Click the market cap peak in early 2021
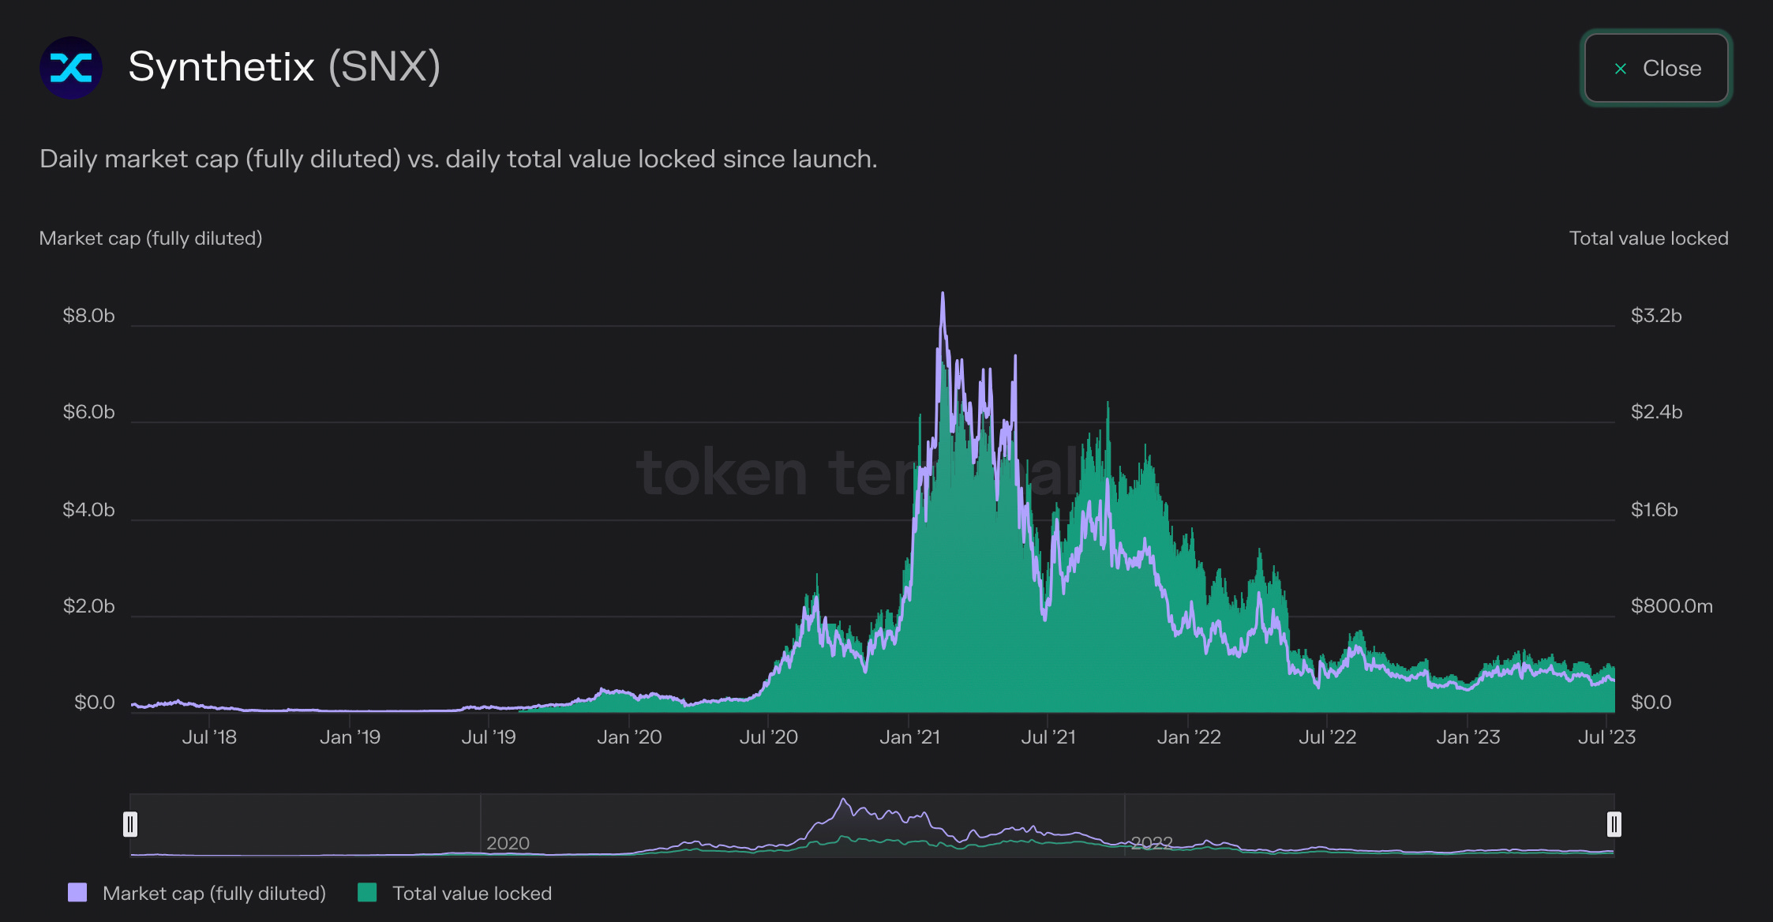This screenshot has height=922, width=1773. [x=942, y=295]
